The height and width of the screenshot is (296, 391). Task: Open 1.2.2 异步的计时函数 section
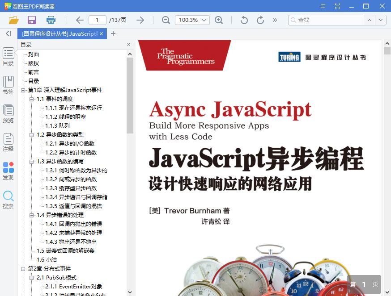(71, 153)
